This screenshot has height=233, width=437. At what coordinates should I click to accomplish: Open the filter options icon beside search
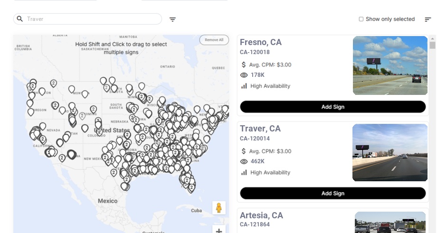click(173, 19)
